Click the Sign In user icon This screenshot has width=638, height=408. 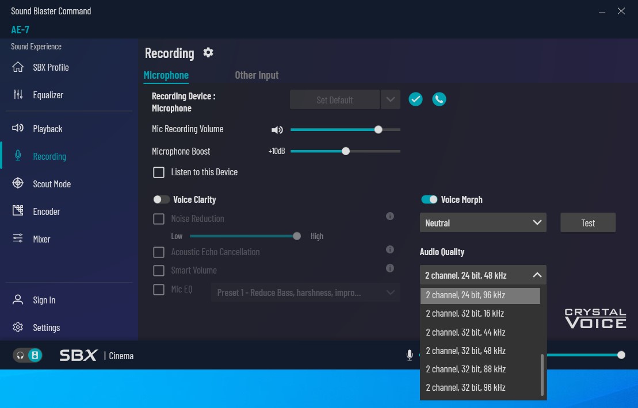(18, 300)
